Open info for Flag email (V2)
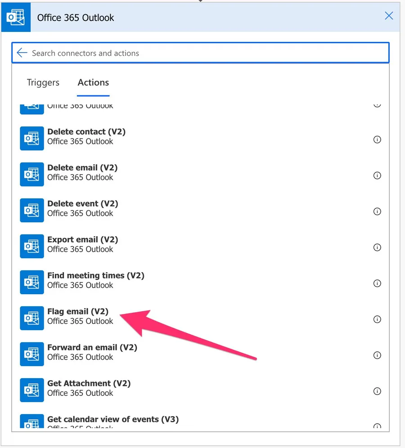Viewport: 405px width, 448px height. (x=377, y=319)
